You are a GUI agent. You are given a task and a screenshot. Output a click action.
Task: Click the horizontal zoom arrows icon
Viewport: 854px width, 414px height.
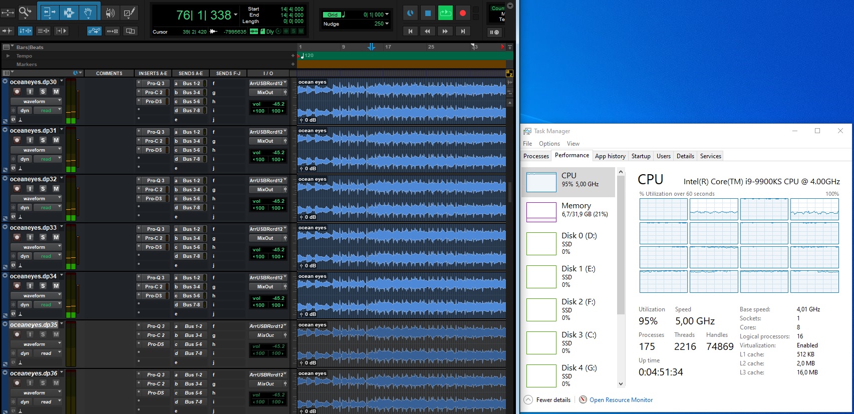coord(8,12)
